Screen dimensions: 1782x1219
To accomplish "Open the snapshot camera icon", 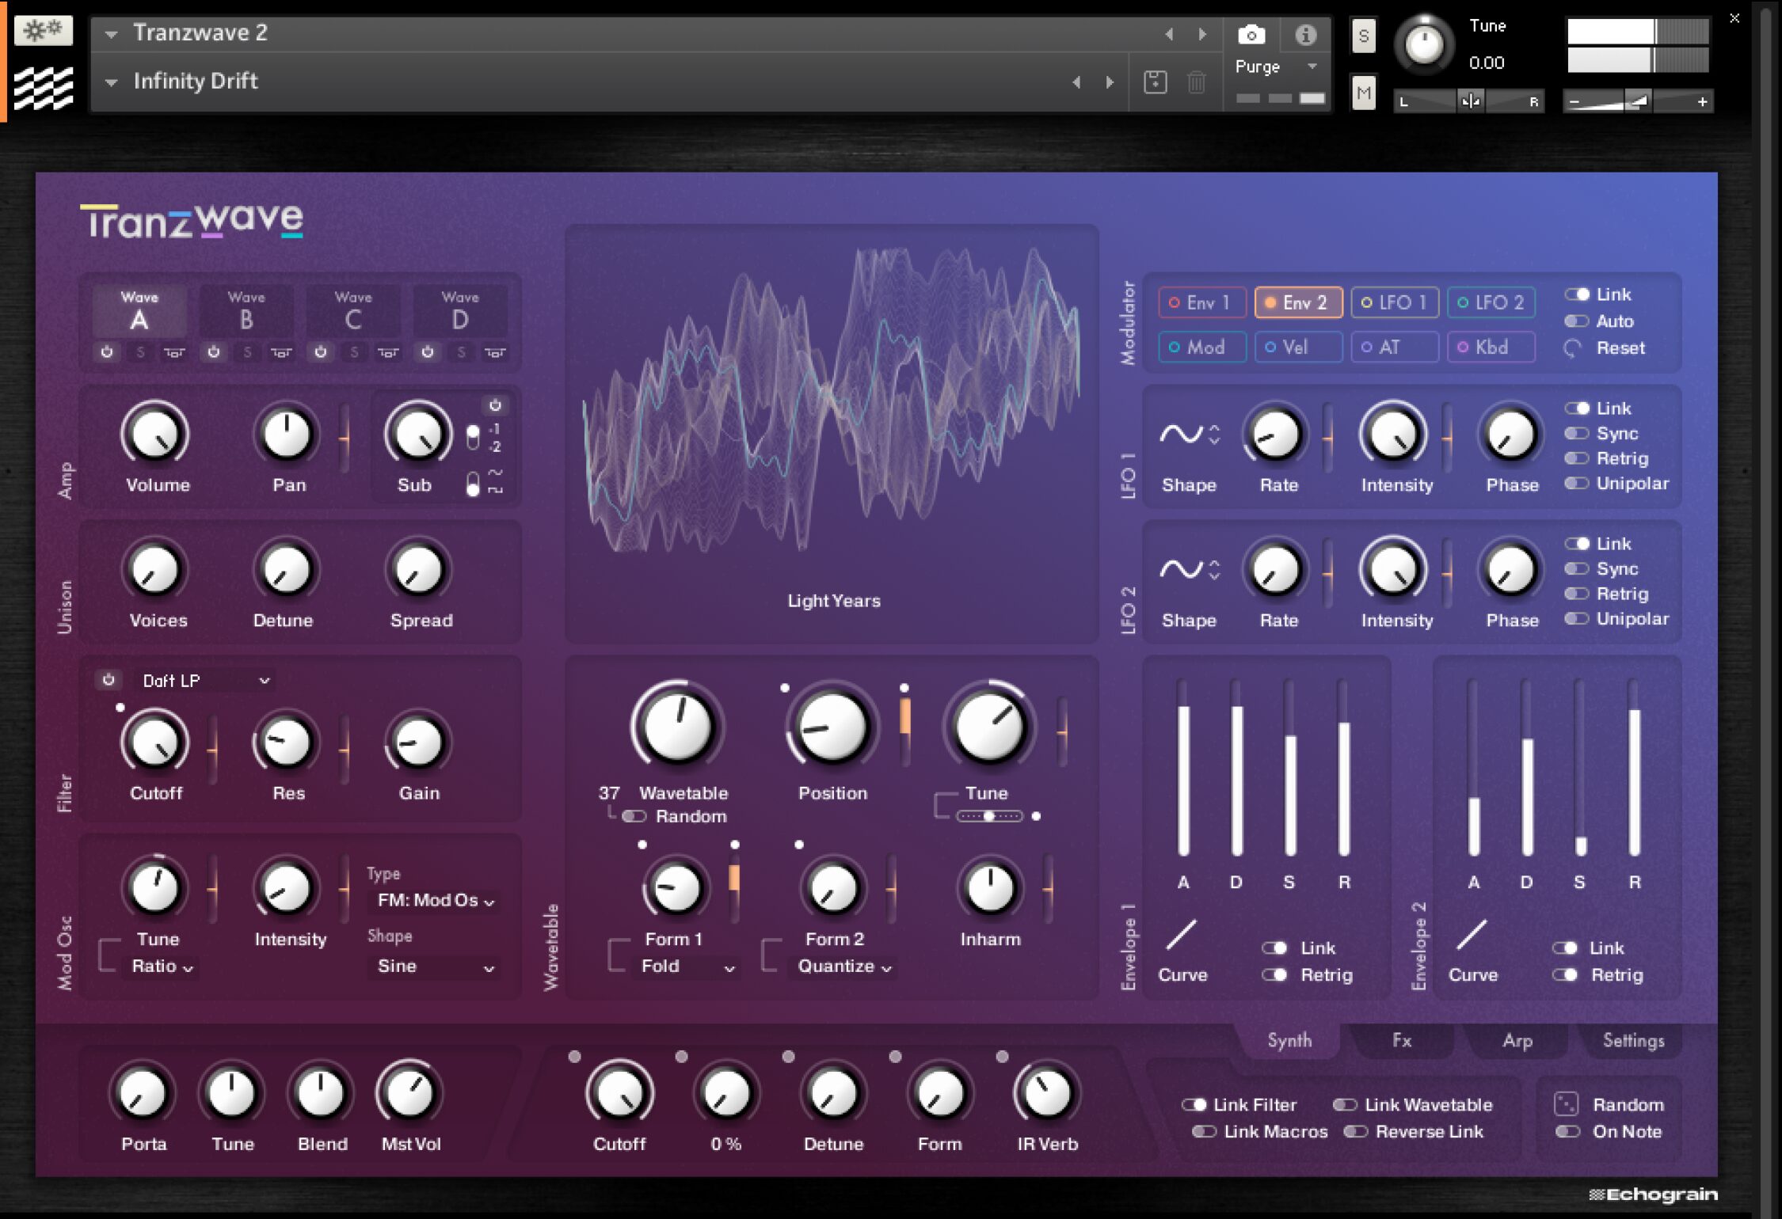I will point(1251,34).
